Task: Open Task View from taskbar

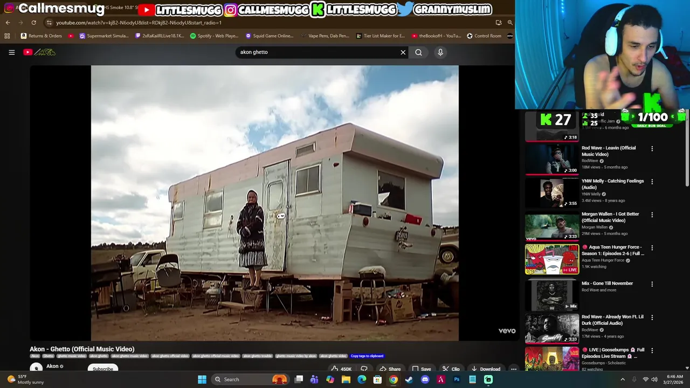Action: pos(299,379)
